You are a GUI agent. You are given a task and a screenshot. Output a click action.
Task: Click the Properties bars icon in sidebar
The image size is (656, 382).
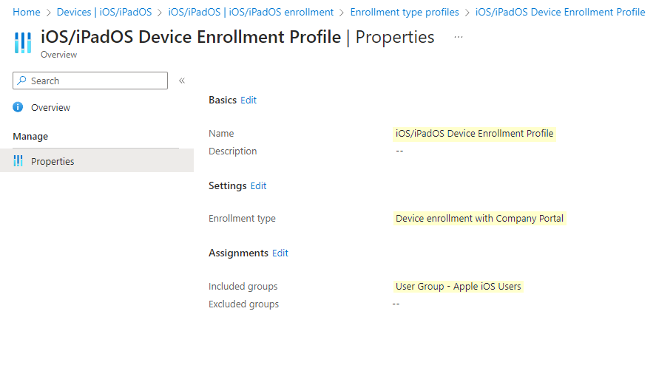18,161
